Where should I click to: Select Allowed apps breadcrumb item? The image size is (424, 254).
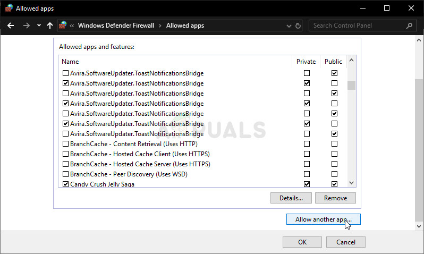pos(185,26)
